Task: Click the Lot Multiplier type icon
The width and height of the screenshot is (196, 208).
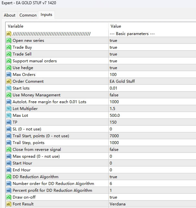Action: point(9,109)
